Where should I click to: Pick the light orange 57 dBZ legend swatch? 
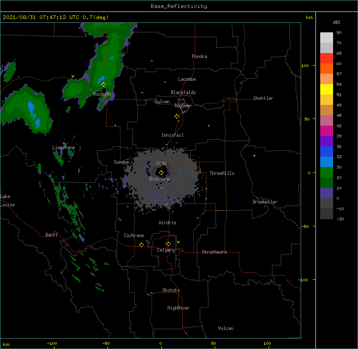(326, 79)
